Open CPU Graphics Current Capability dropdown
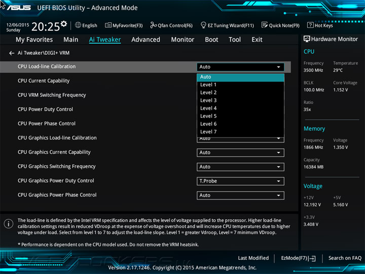Screen dimensions: 365x274 point(240,153)
